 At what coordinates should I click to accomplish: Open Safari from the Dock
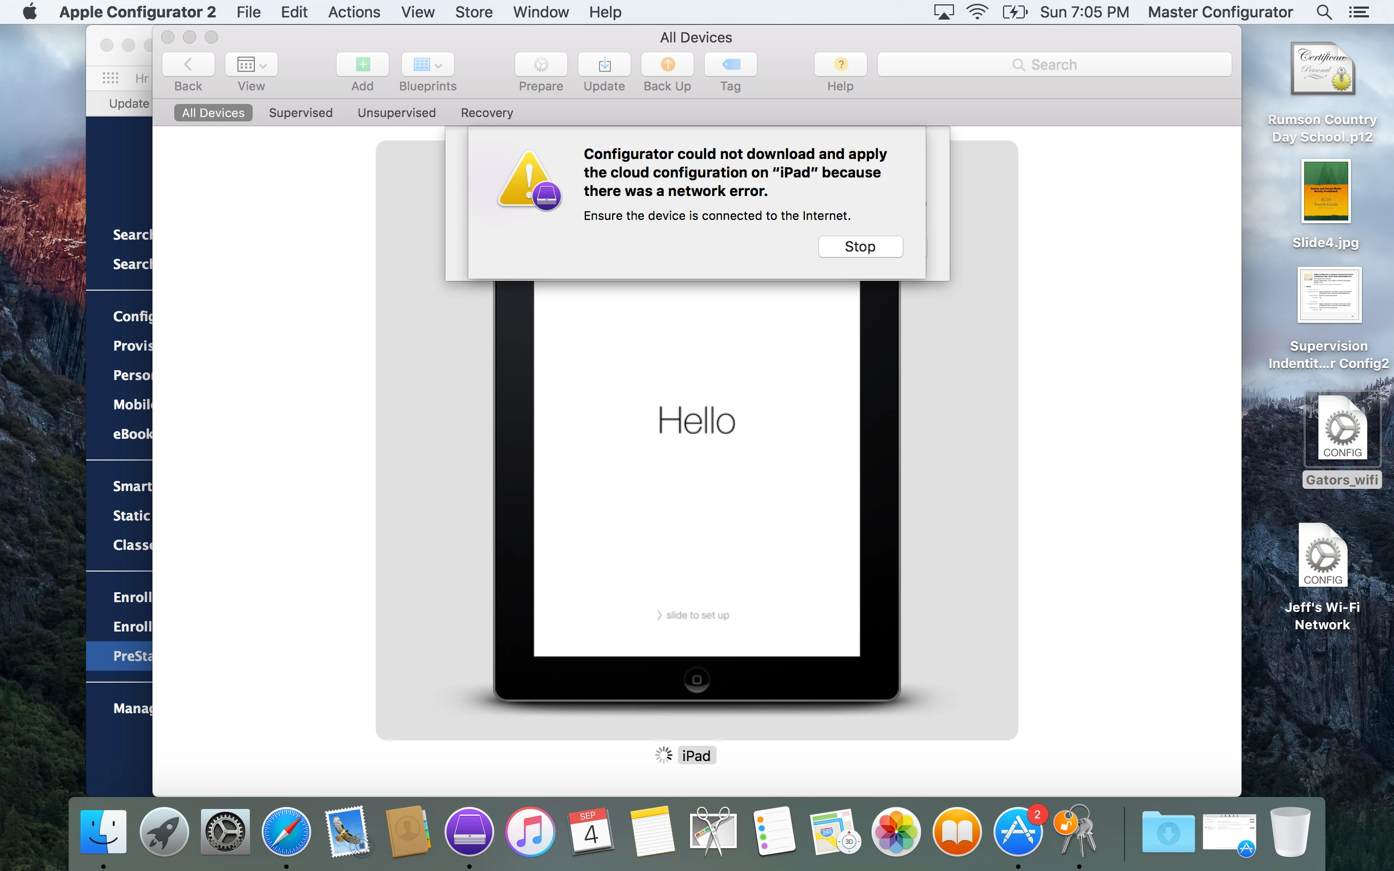click(x=286, y=831)
